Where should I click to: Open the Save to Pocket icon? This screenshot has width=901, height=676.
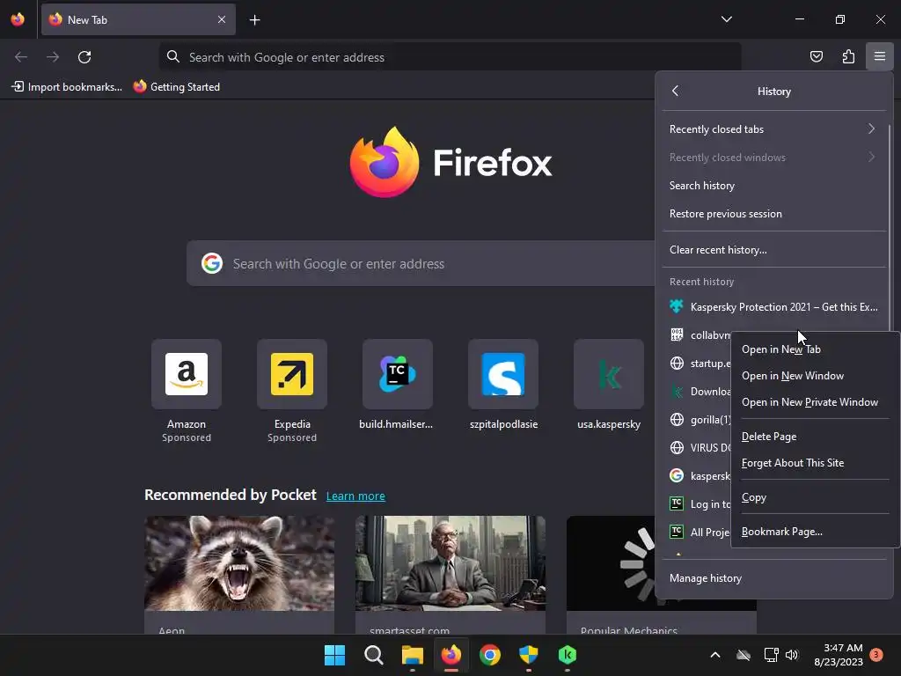[x=816, y=56]
